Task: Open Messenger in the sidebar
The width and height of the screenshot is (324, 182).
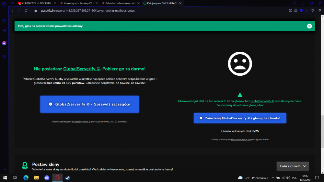Action: [x=4, y=43]
